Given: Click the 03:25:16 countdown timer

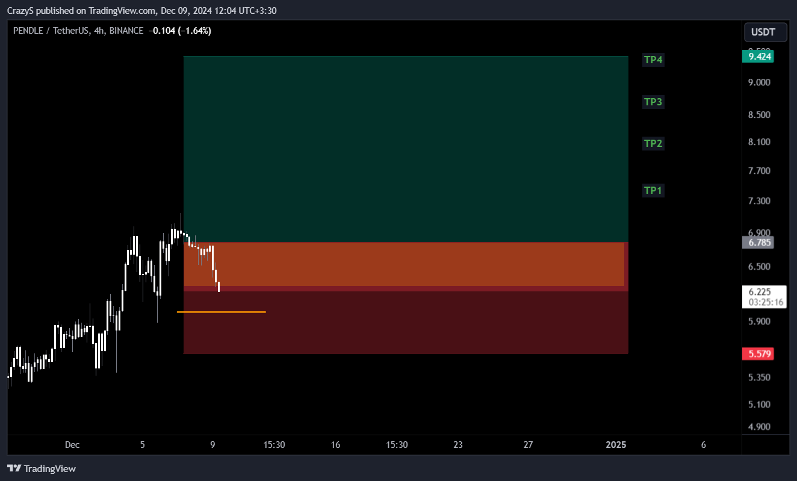Looking at the screenshot, I should pyautogui.click(x=766, y=302).
